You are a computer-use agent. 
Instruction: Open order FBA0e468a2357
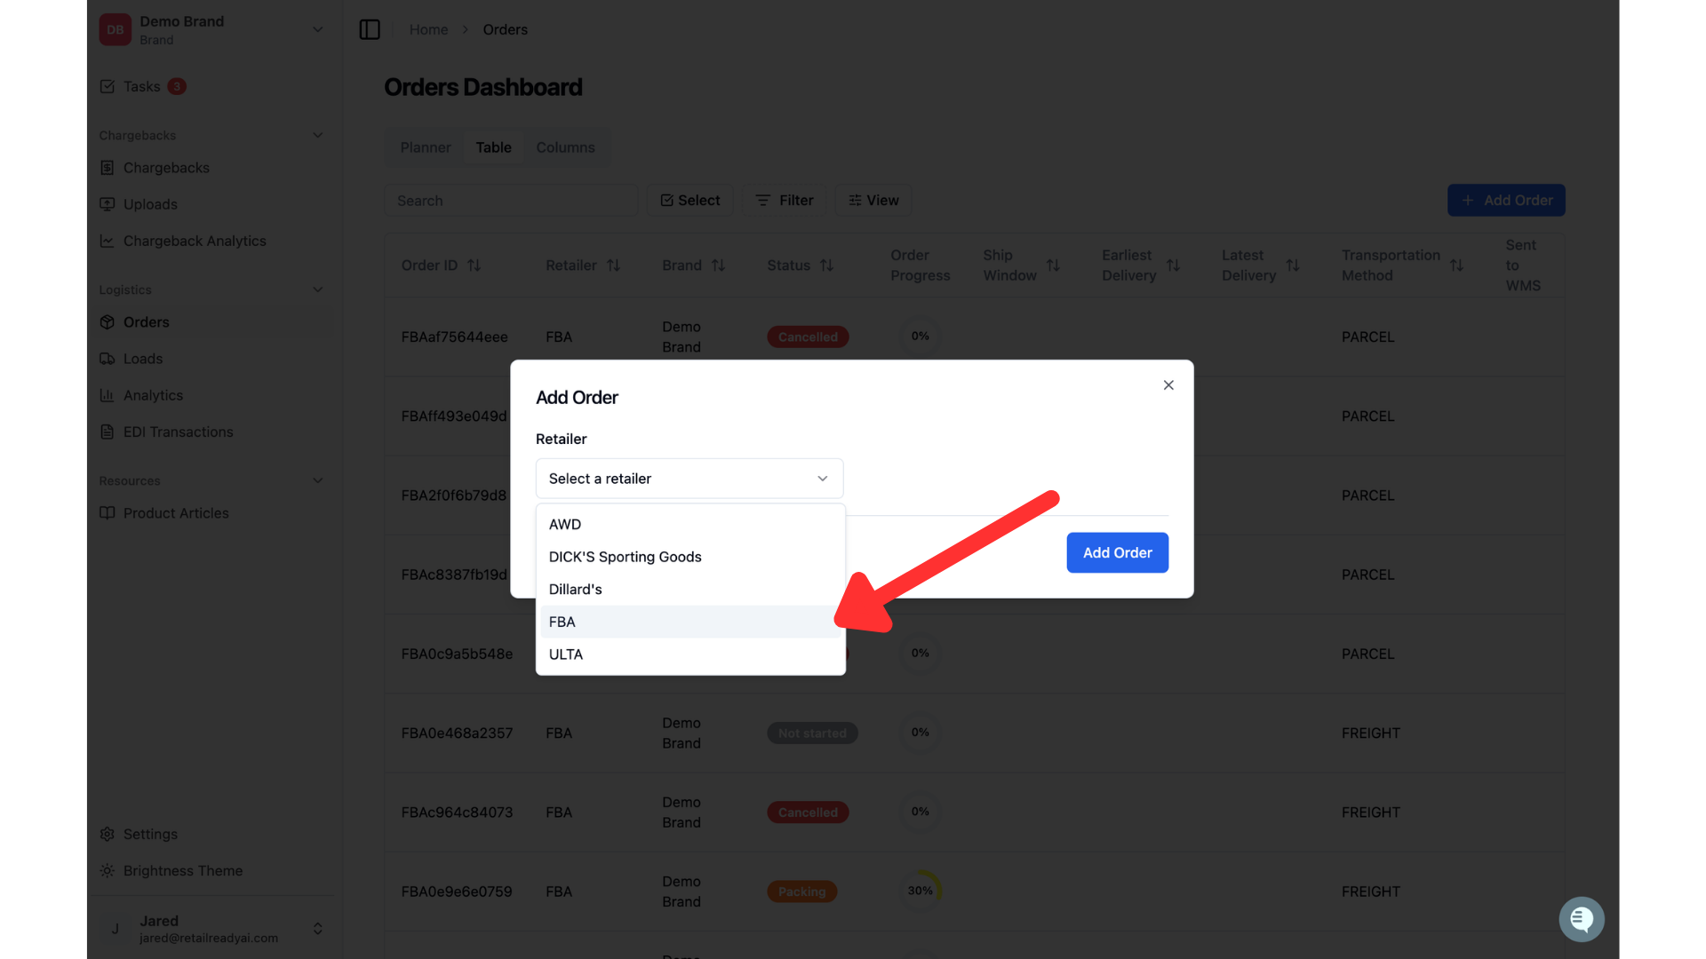tap(457, 733)
